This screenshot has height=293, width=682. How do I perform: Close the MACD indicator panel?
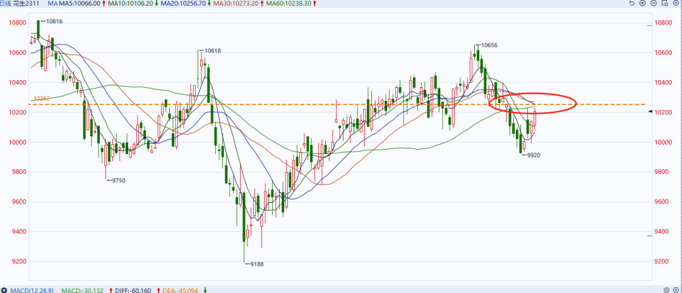666,290
